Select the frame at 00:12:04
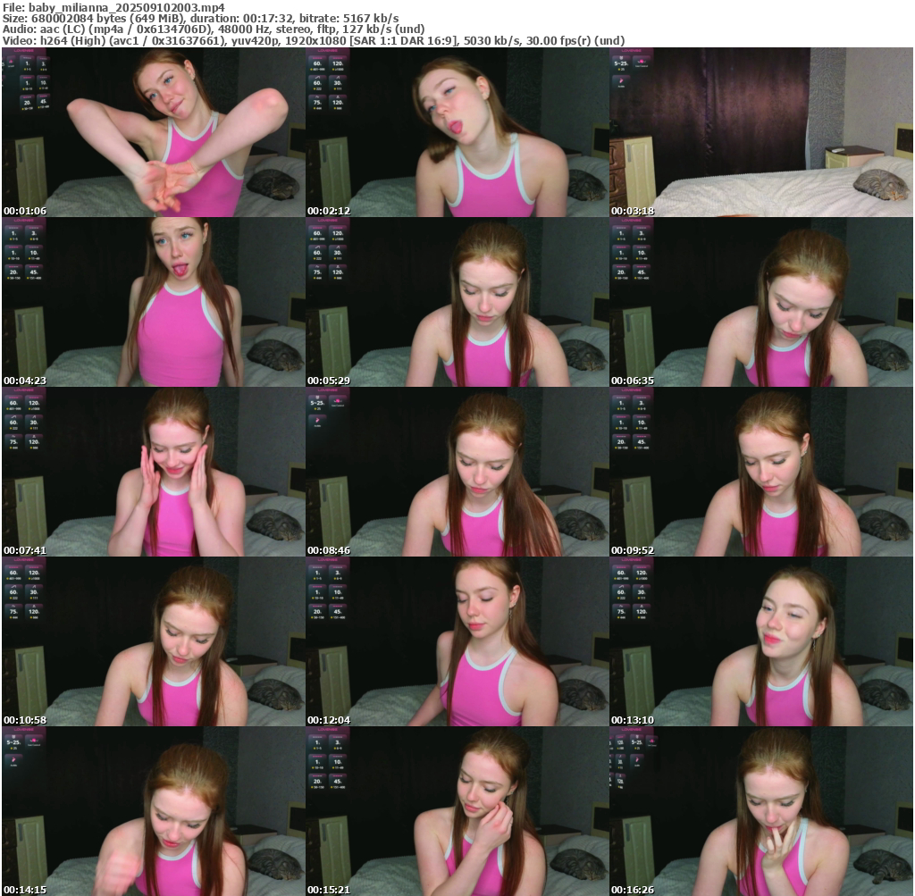Screen dimensions: 915x896 pos(457,641)
